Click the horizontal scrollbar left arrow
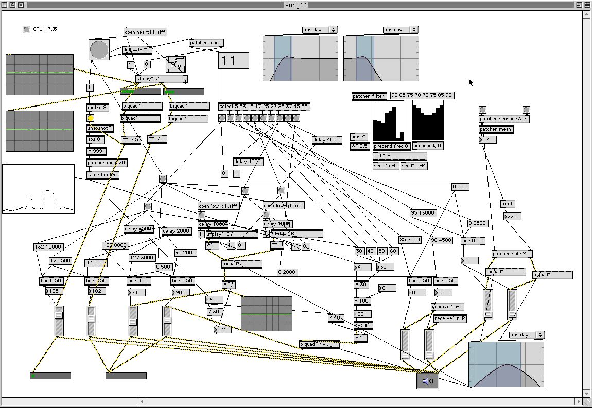Screen dimensions: 592x408 tap(142, 401)
